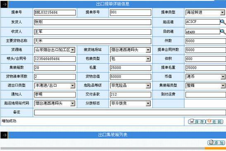Screen dimensions: 226x151
Task: Open the 集装箱类型 dropdown showing 整箱
Action: pos(206,85)
